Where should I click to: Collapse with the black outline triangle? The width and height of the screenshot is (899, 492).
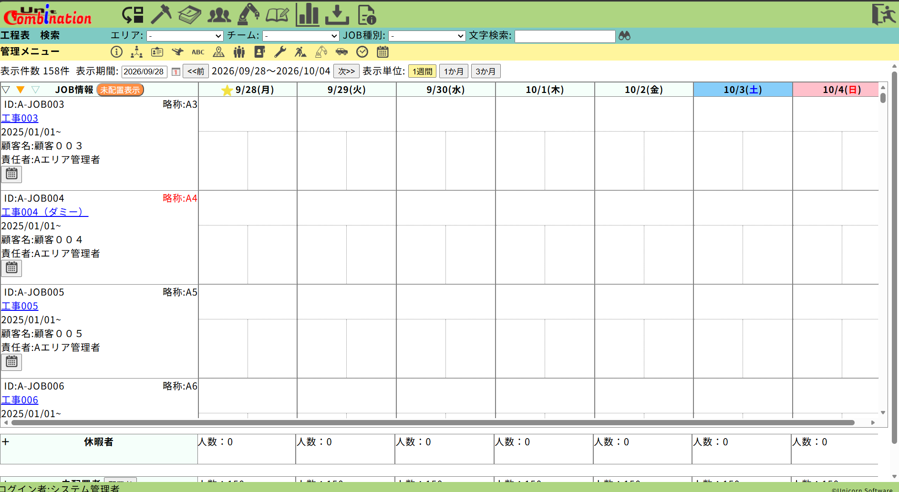[x=6, y=90]
